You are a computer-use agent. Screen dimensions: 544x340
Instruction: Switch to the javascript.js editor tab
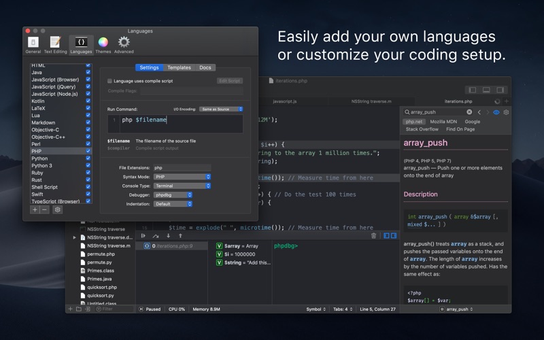coord(285,101)
